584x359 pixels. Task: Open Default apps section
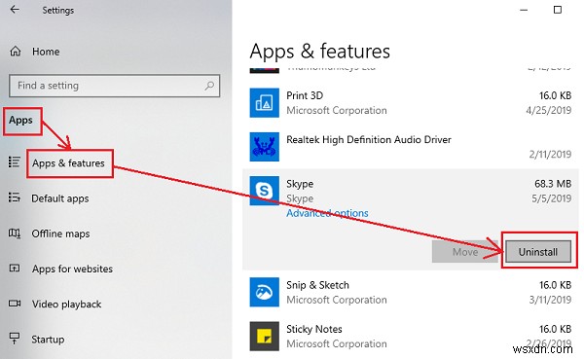pyautogui.click(x=60, y=198)
